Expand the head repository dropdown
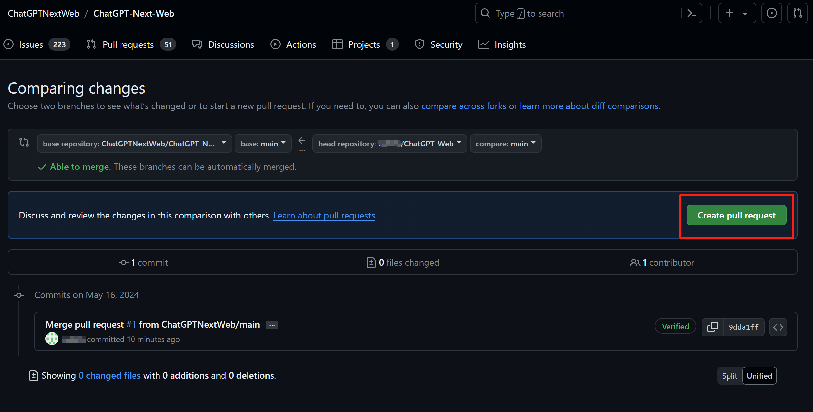This screenshot has width=813, height=412. point(390,144)
